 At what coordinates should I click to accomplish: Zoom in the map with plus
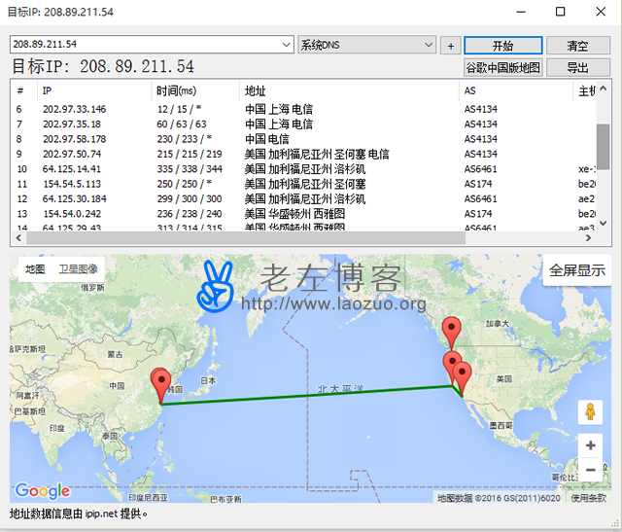pyautogui.click(x=590, y=445)
